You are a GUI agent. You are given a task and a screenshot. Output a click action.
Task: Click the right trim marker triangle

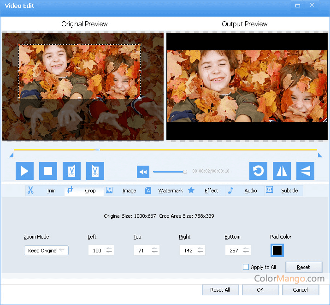320,155
